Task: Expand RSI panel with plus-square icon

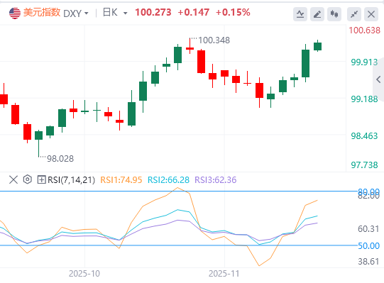Action: pyautogui.click(x=41, y=179)
